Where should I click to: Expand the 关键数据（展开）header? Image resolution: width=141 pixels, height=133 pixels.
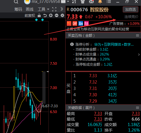[81, 108]
